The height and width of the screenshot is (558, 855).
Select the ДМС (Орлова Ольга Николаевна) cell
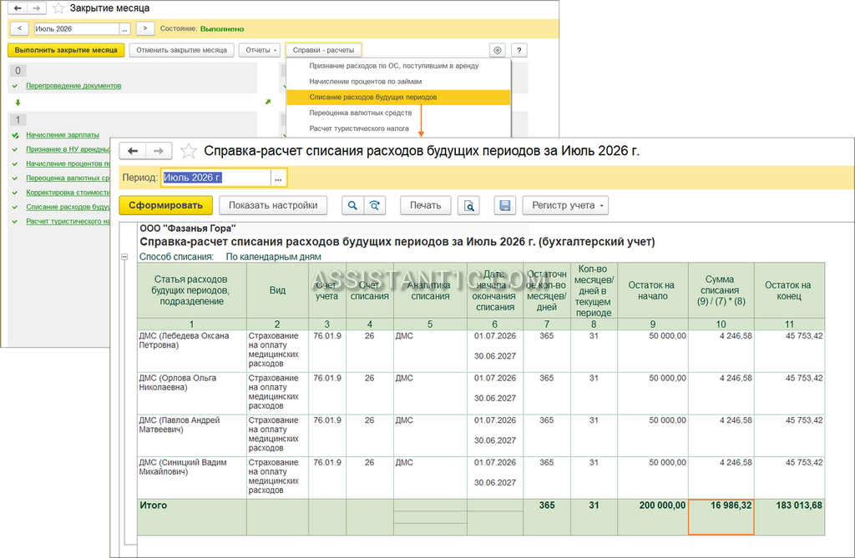(x=192, y=394)
